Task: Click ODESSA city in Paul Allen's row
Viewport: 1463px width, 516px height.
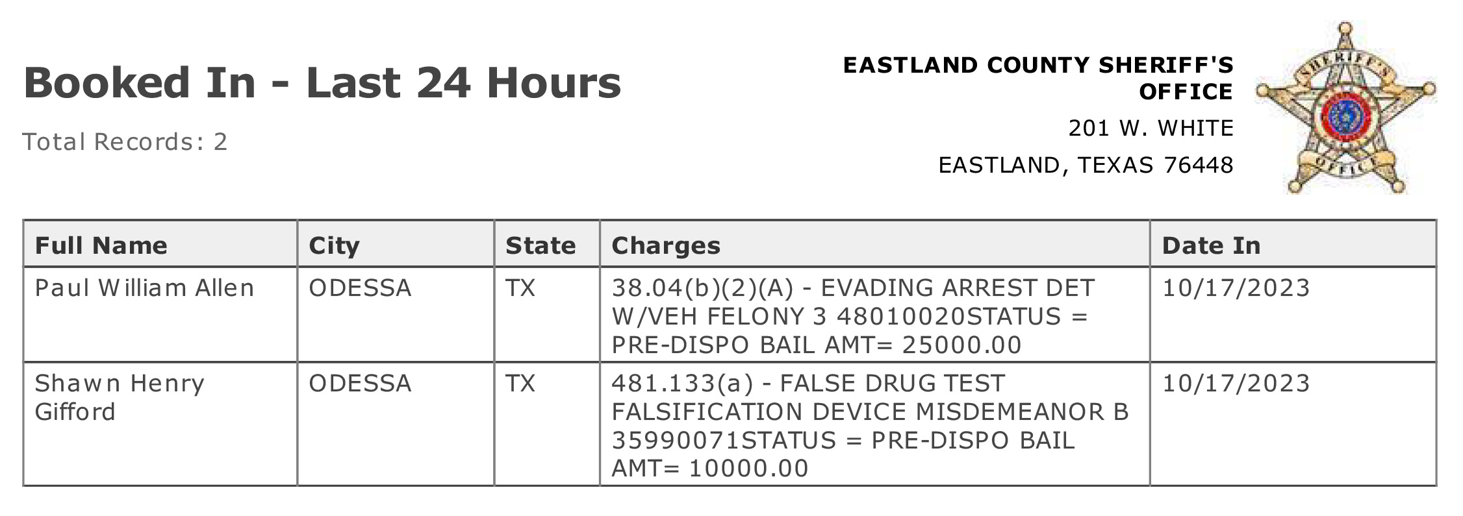Action: coord(360,288)
